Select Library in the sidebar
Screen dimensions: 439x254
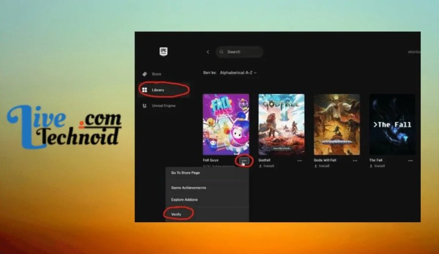point(163,90)
